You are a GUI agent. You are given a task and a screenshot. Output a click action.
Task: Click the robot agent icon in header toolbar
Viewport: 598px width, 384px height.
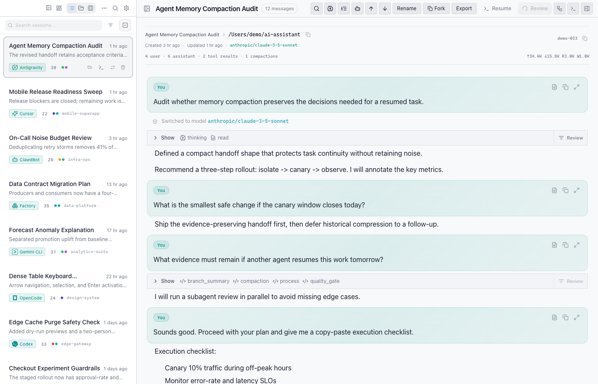358,9
